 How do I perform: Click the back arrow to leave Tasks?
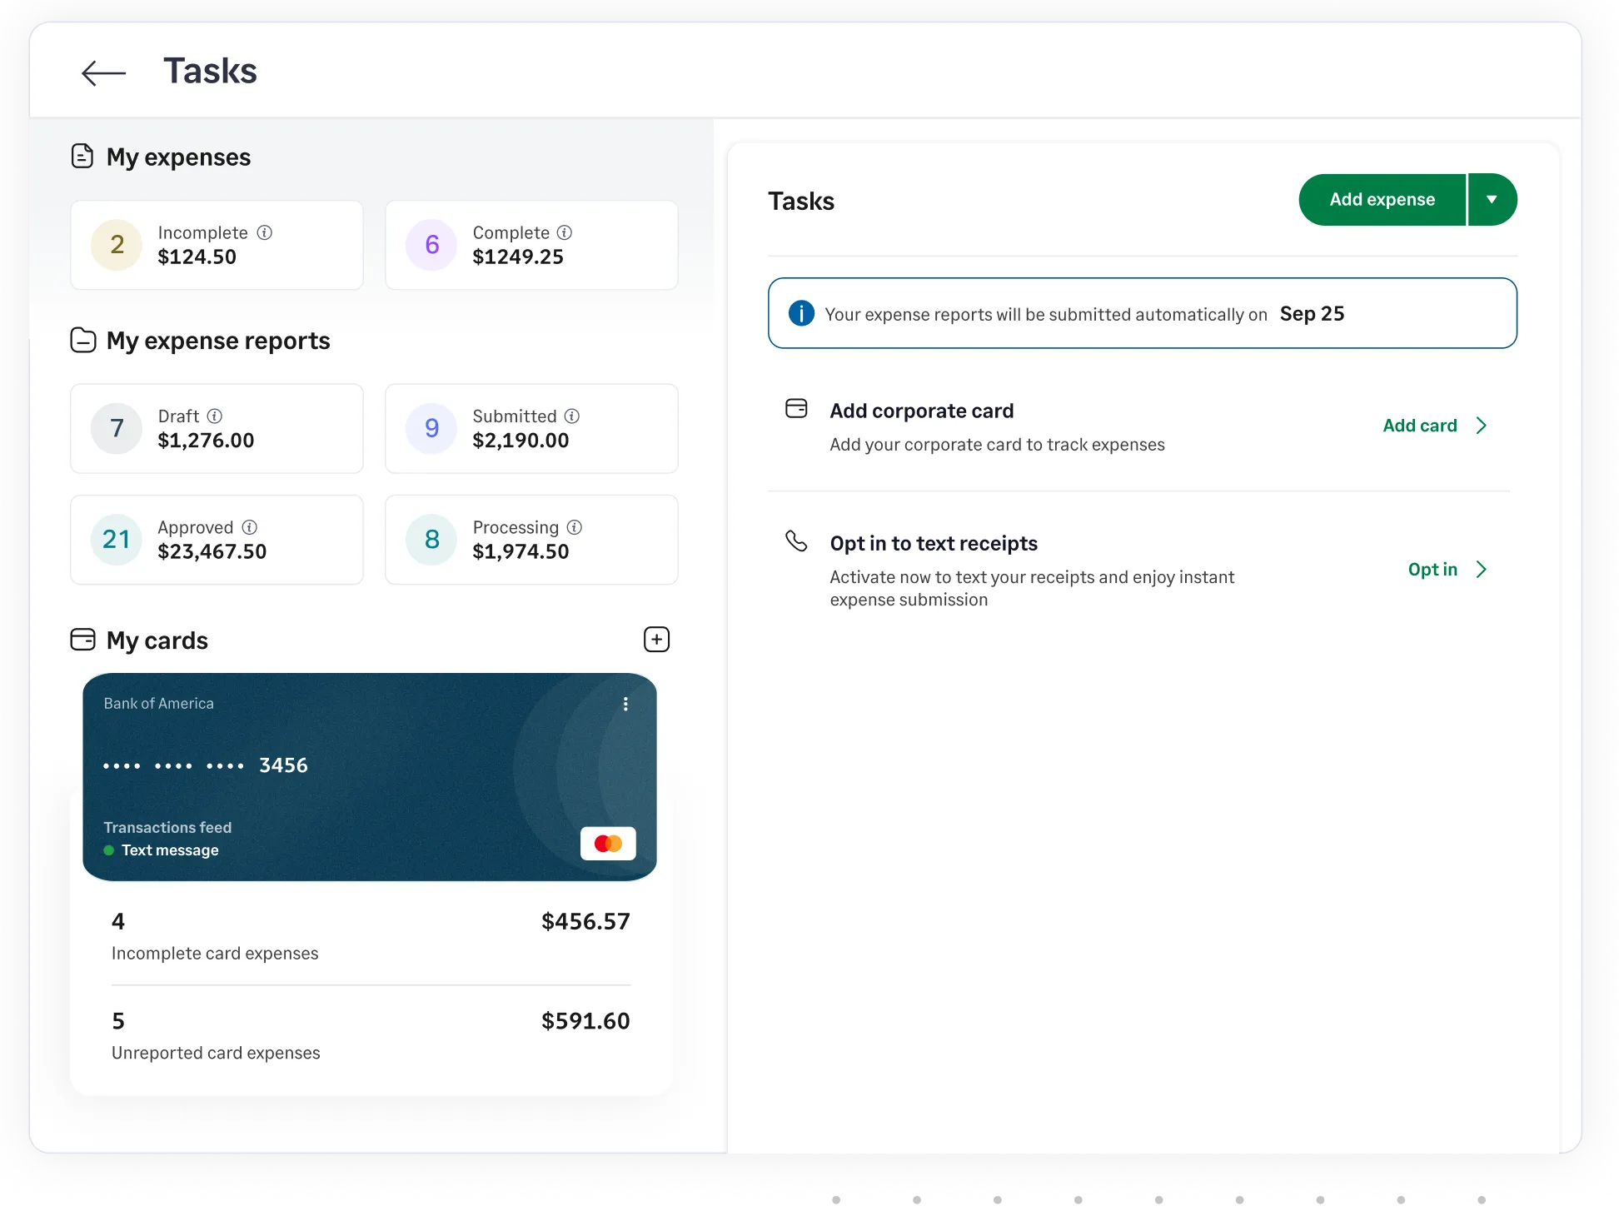click(103, 72)
